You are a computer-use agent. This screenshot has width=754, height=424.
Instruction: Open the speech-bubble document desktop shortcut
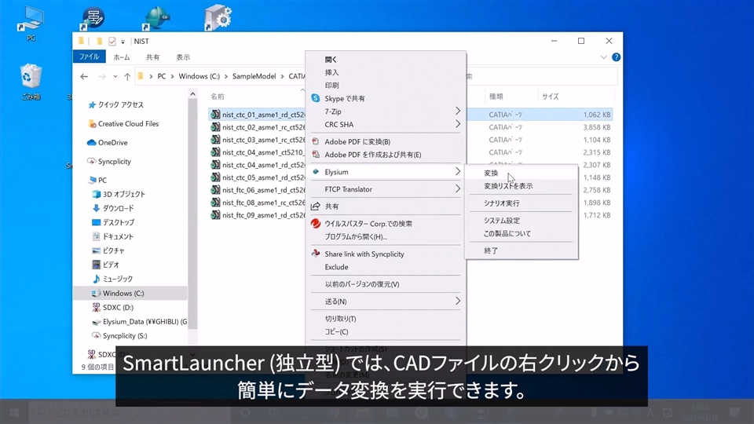pos(93,19)
